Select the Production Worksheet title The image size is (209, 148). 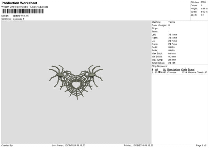(19, 3)
